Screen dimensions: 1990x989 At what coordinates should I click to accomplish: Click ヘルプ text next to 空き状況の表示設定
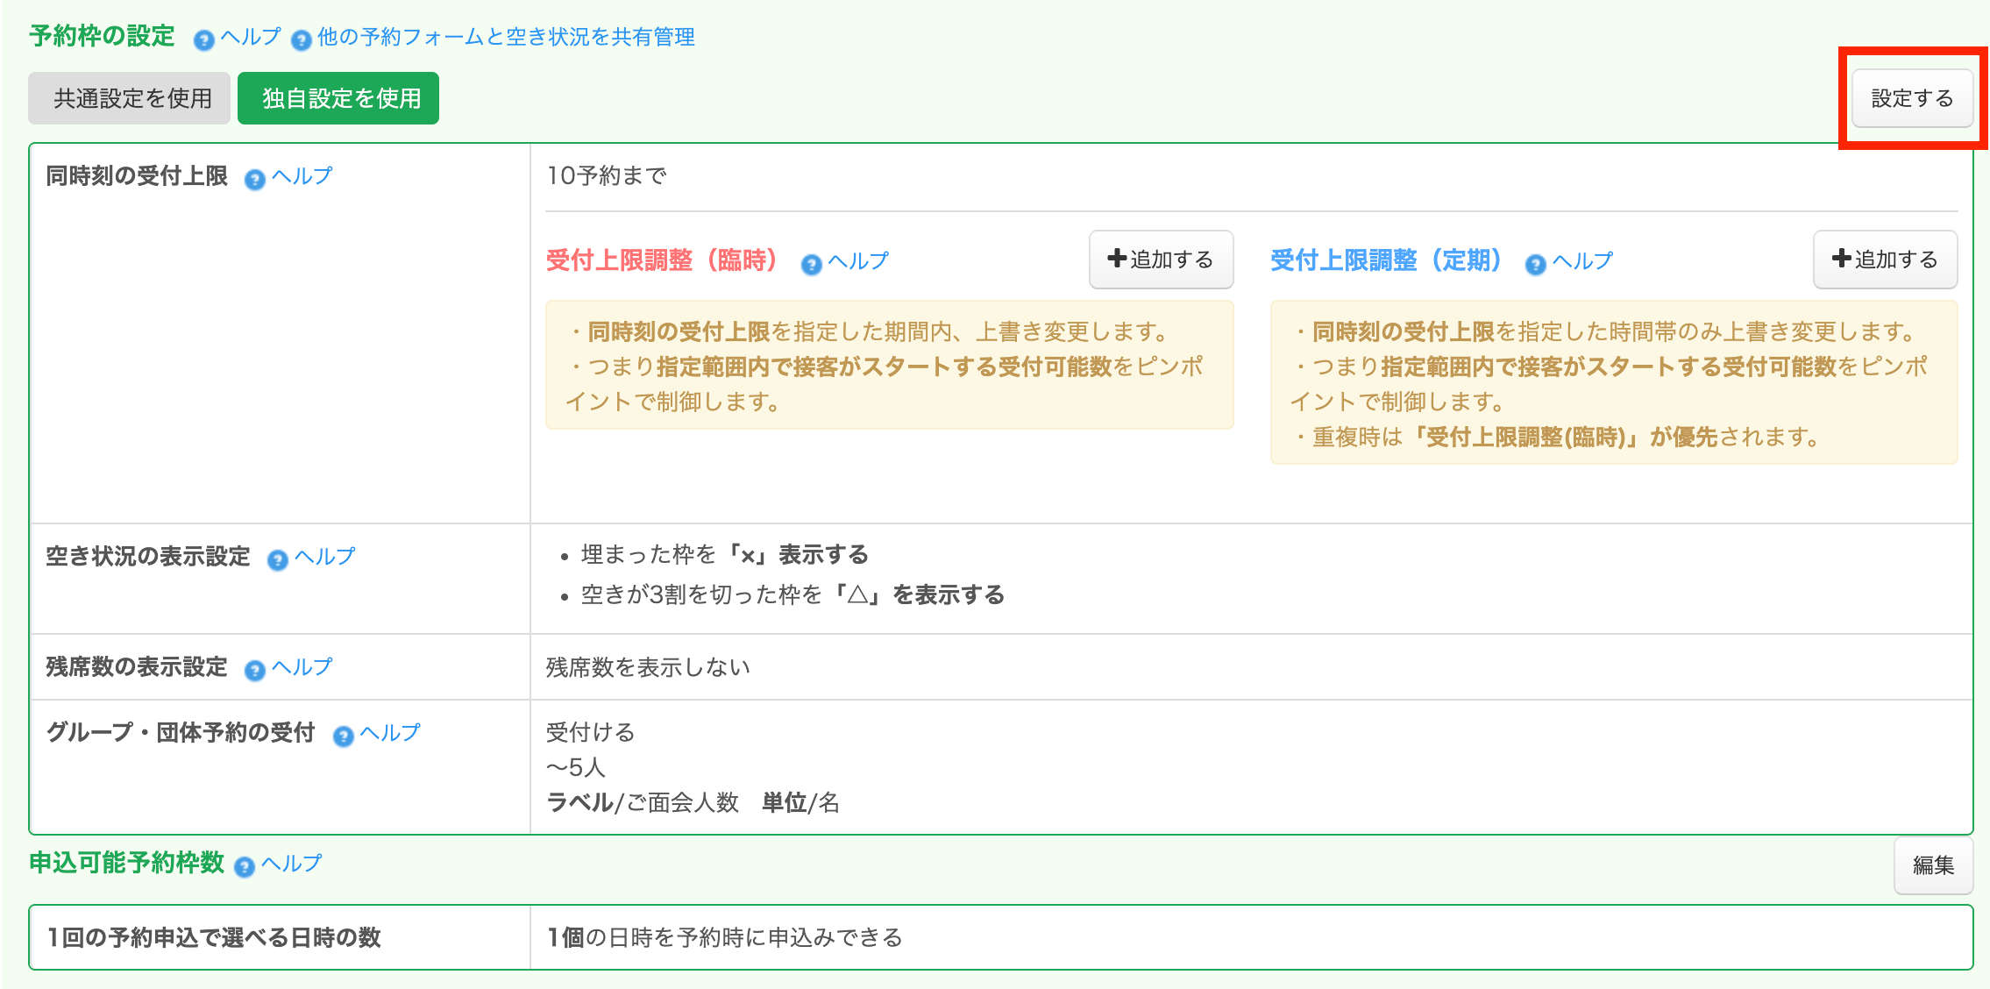324,557
